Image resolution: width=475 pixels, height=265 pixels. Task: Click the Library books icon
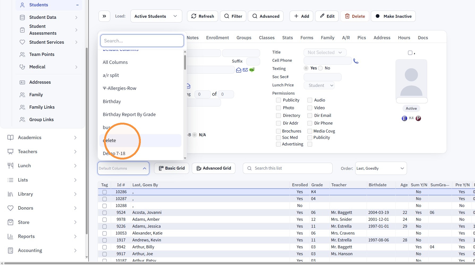pyautogui.click(x=10, y=194)
